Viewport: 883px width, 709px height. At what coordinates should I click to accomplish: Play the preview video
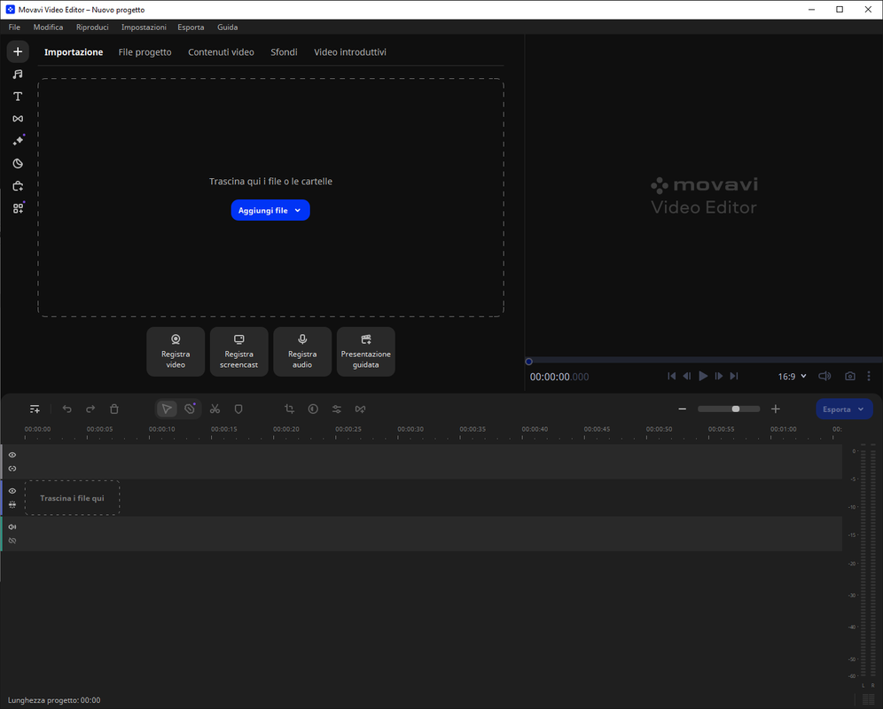(x=703, y=376)
